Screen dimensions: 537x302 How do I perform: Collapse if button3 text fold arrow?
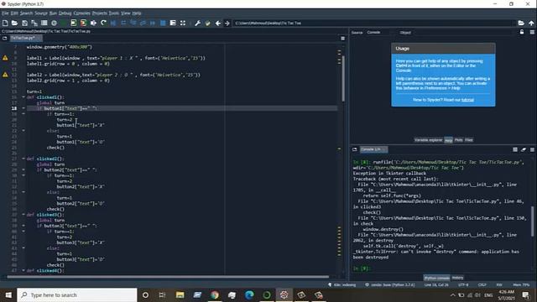point(23,226)
